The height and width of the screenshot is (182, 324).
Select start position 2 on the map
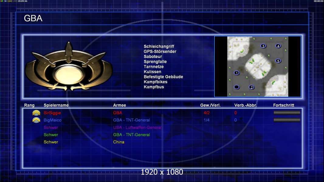coord(251,87)
